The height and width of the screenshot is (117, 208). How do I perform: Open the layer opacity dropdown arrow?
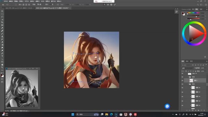(206, 68)
